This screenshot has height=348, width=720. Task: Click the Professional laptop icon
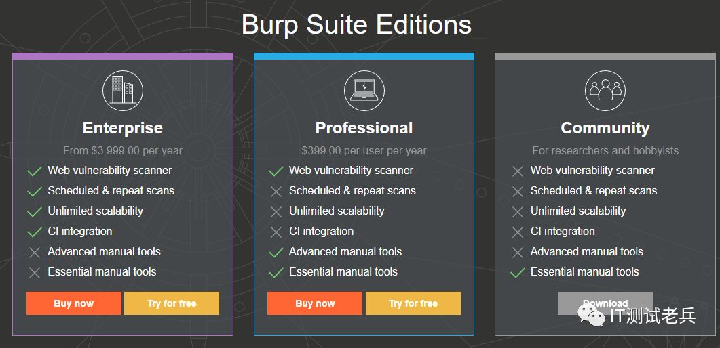point(364,91)
